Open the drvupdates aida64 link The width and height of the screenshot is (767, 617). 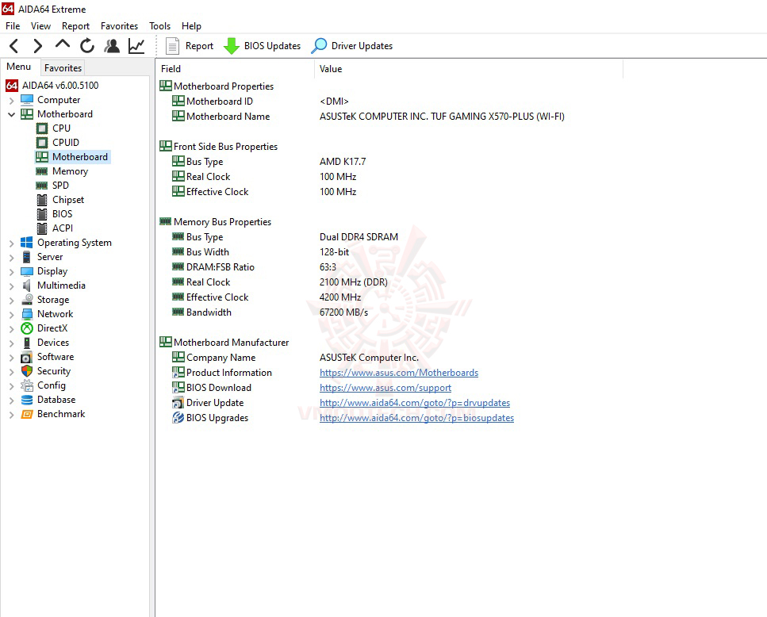[x=415, y=403]
